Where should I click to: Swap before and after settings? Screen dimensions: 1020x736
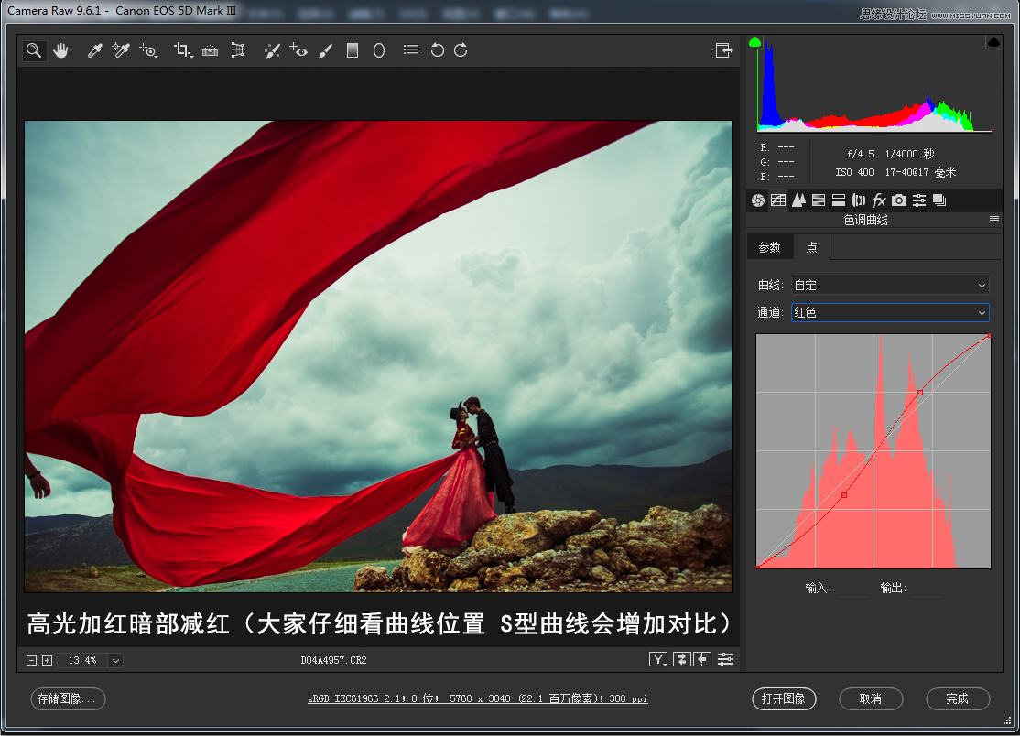pos(681,660)
